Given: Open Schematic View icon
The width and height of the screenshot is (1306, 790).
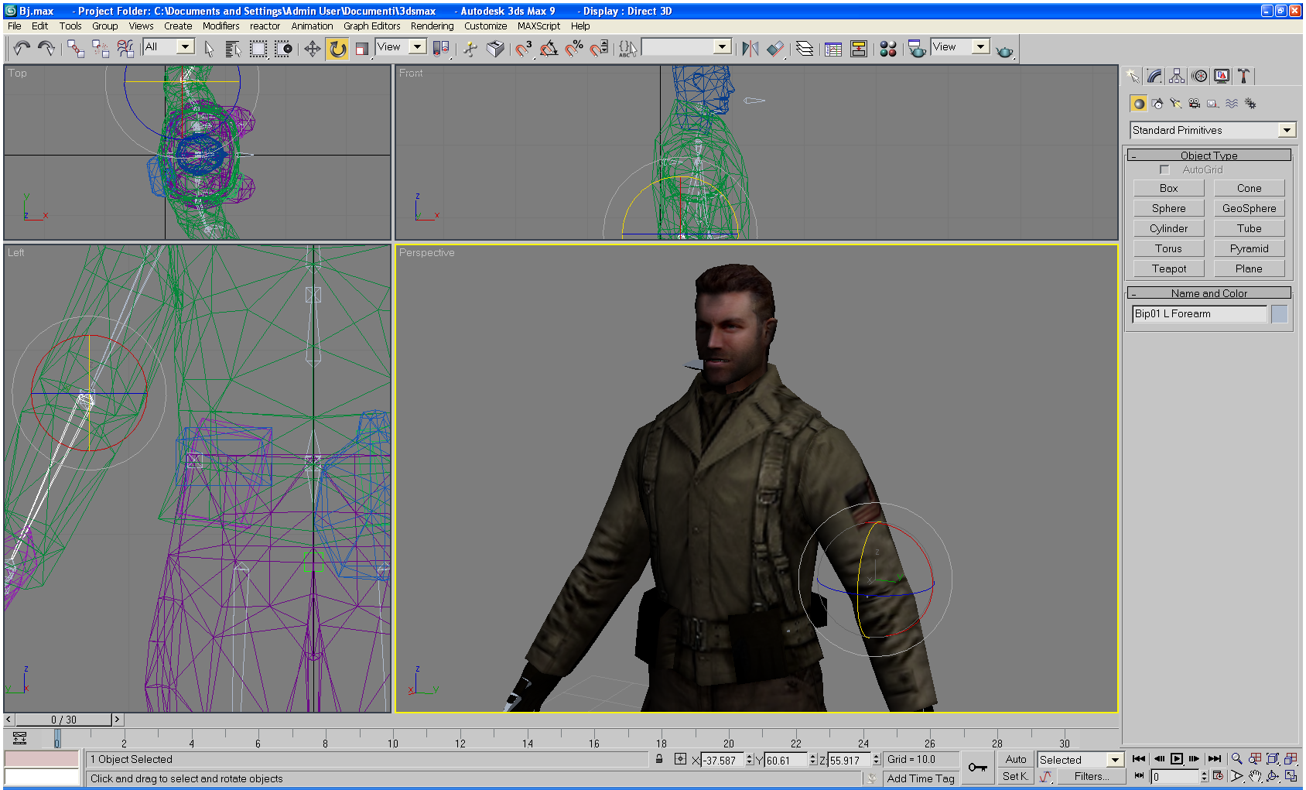Looking at the screenshot, I should (x=859, y=48).
